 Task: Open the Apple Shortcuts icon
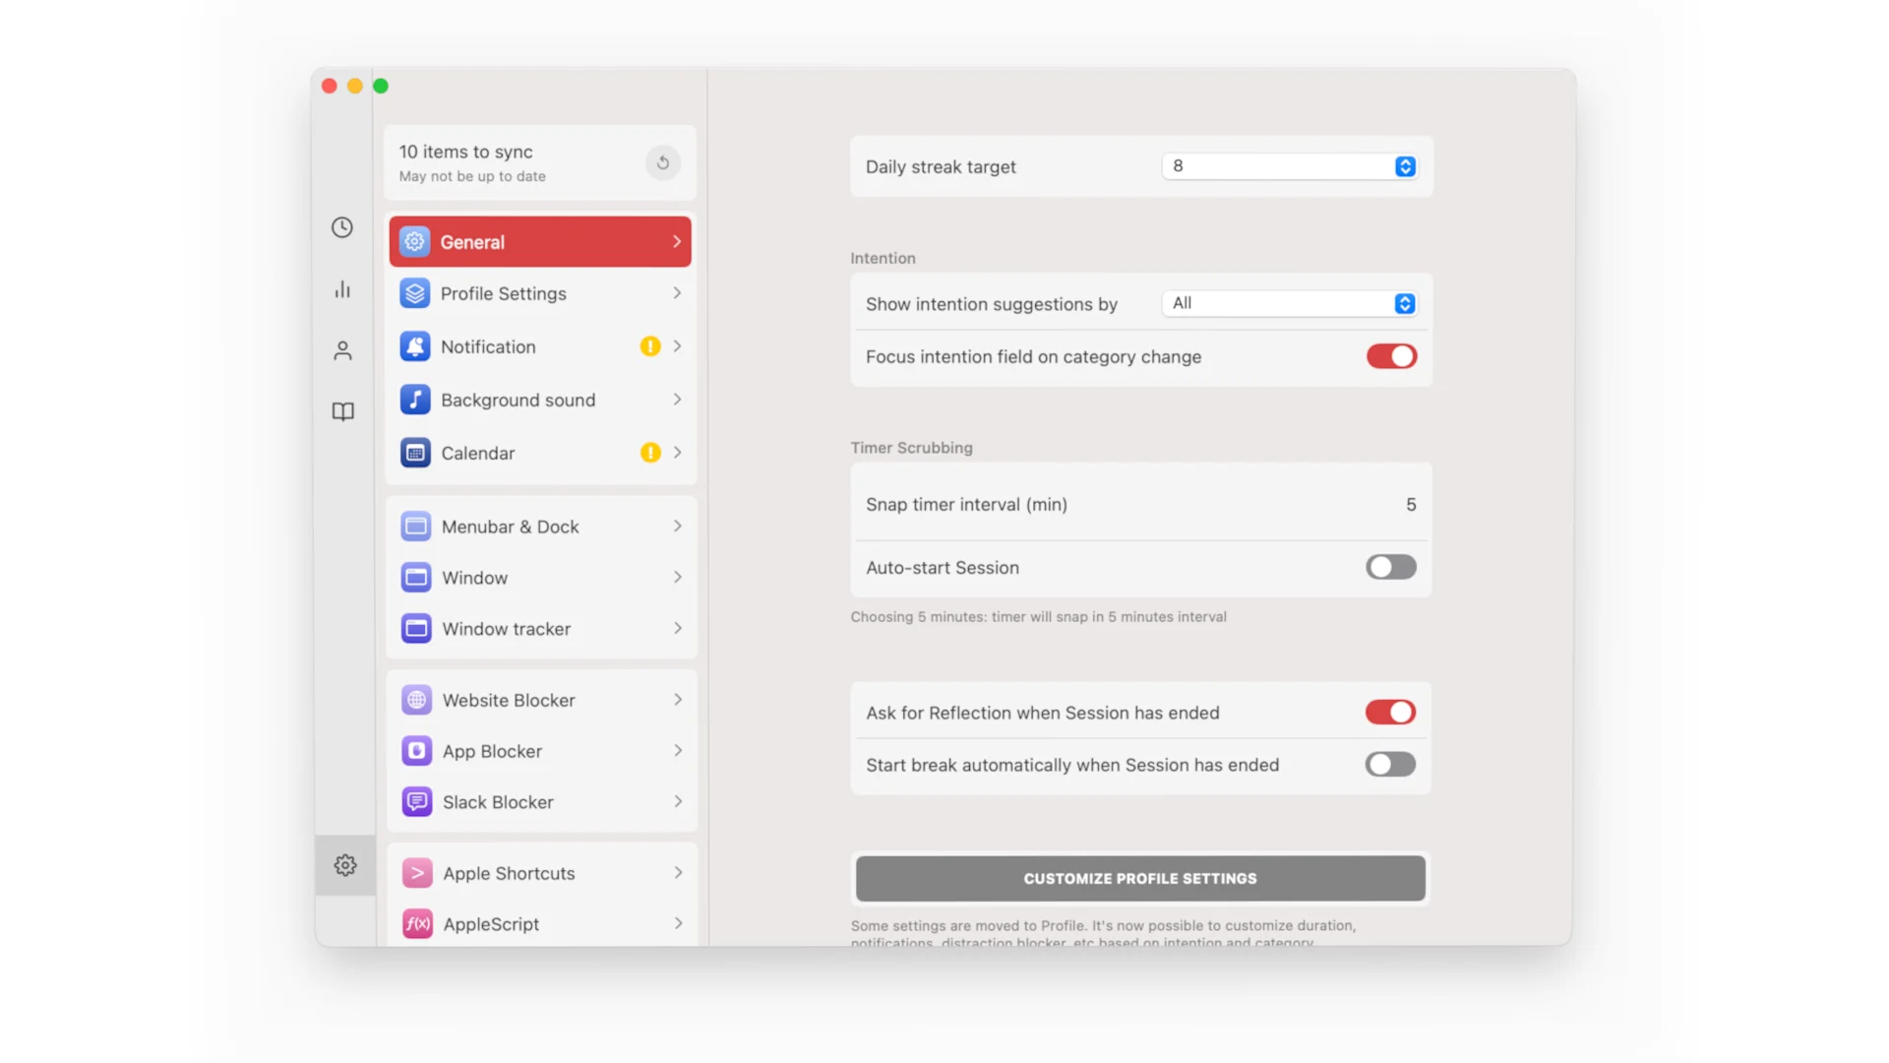point(416,872)
